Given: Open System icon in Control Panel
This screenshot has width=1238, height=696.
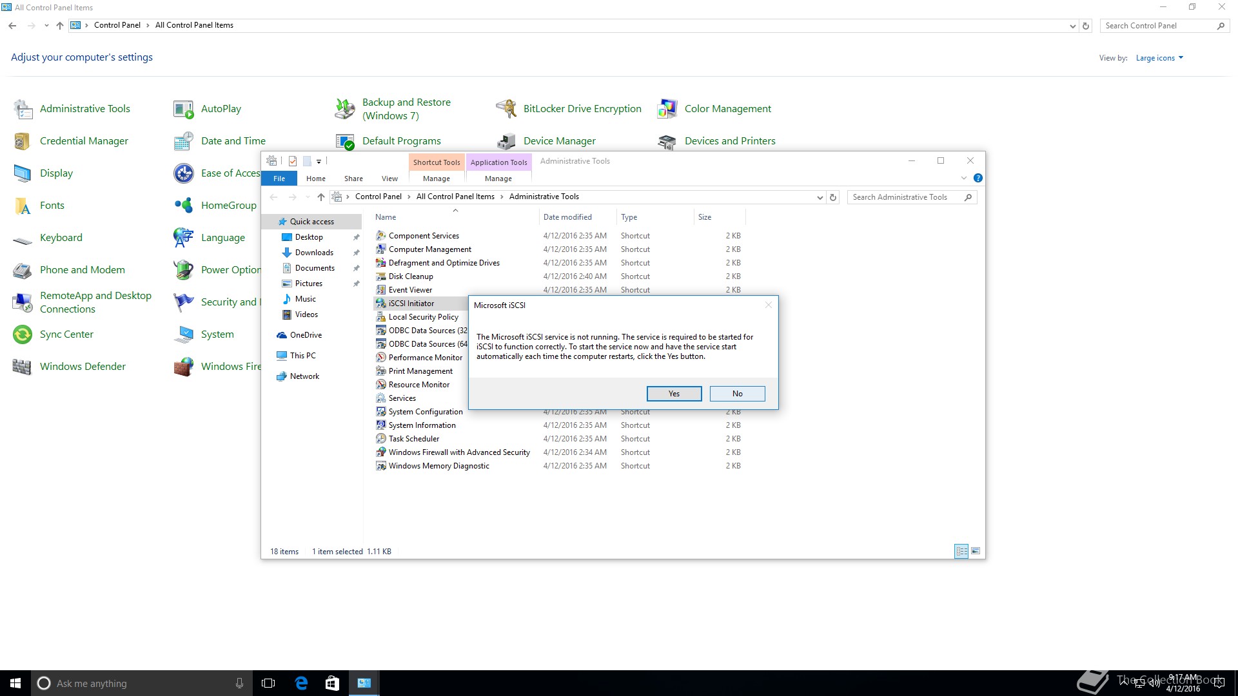Looking at the screenshot, I should (184, 334).
